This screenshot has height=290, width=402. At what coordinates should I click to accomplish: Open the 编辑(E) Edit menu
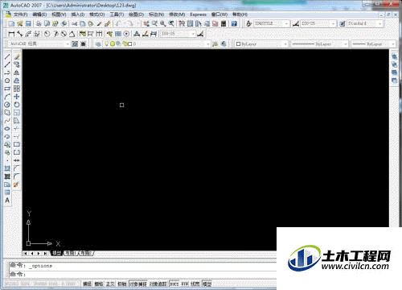(x=39, y=14)
